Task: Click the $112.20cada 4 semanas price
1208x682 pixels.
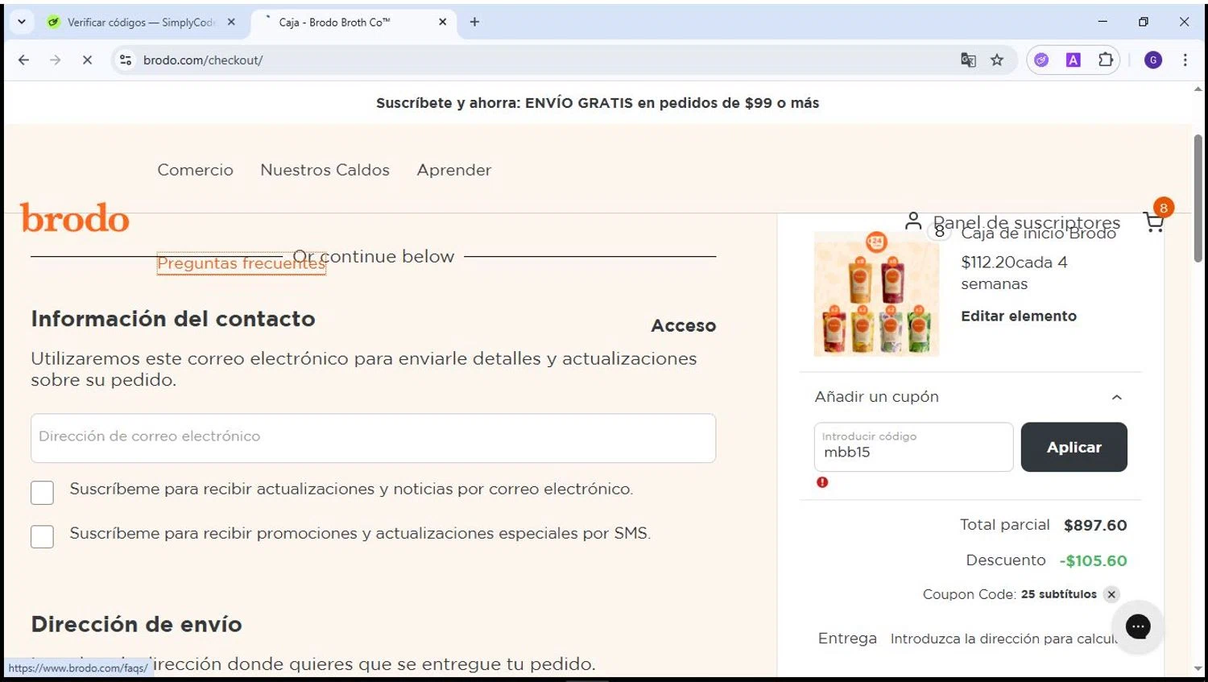Action: tap(1015, 273)
